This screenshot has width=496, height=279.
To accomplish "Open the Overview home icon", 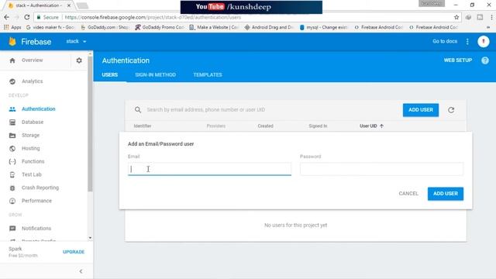I will 12,60.
